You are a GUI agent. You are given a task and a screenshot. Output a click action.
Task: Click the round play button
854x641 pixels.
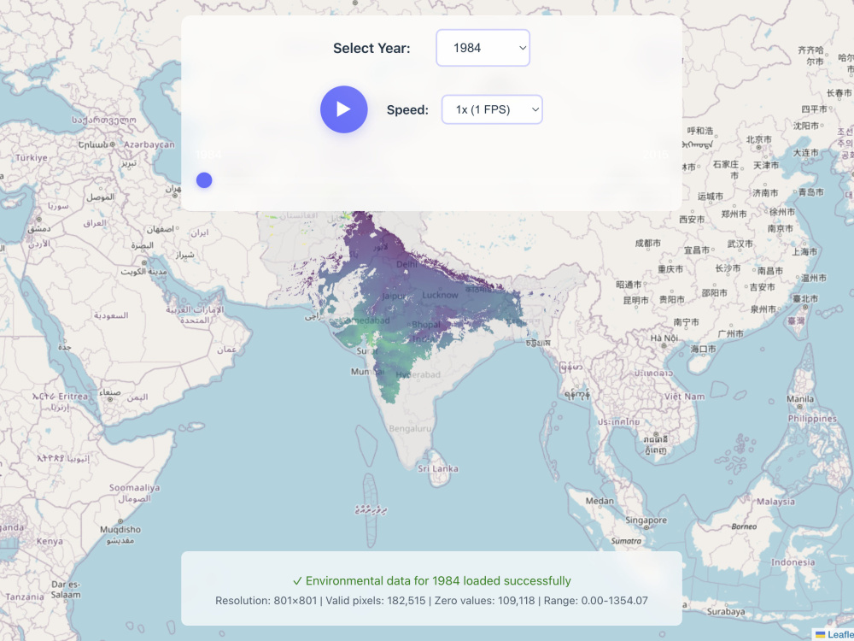[343, 109]
